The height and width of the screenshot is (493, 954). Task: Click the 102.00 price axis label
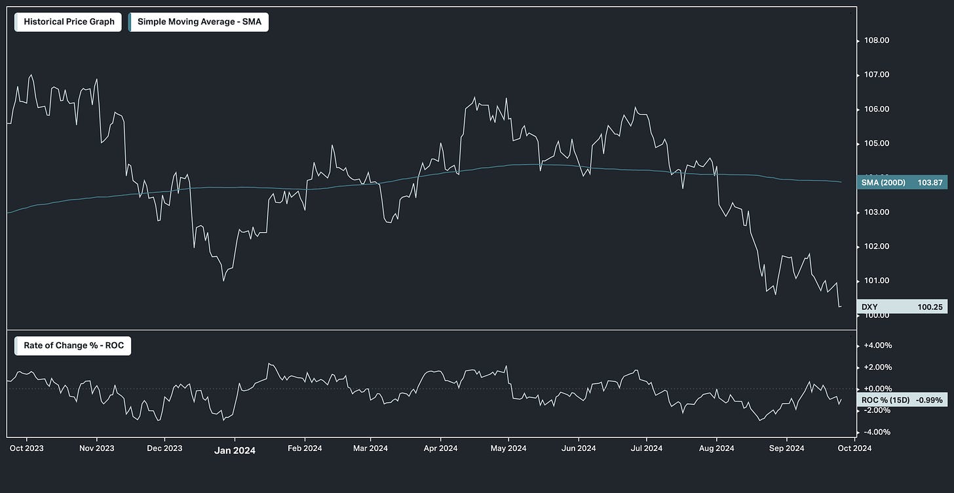pos(878,246)
